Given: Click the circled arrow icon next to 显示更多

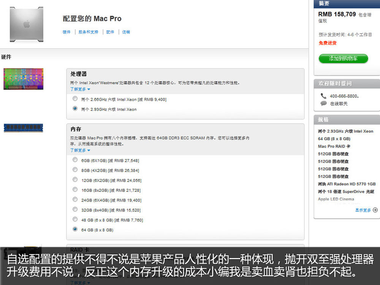Looking at the screenshot, I should pos(375,210).
